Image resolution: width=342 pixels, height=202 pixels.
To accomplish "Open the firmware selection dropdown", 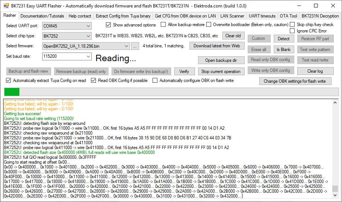I will click(126, 46).
